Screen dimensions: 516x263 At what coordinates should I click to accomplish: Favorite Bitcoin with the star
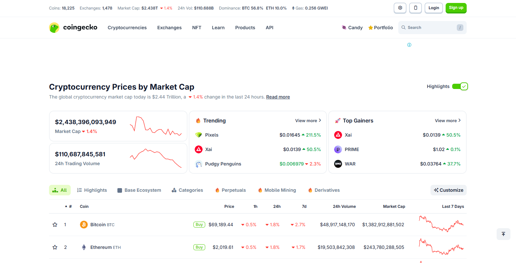click(x=55, y=225)
